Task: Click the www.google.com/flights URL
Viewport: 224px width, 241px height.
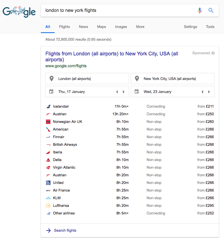Action: click(66, 66)
